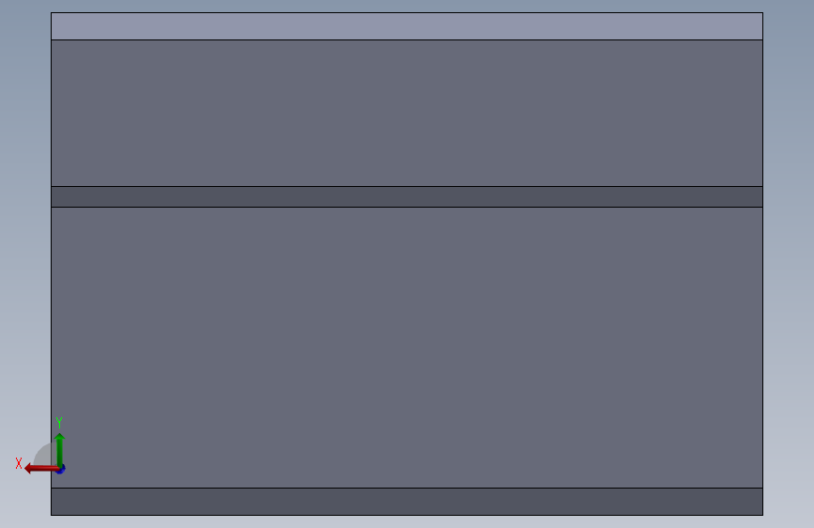Pick the edge between light strip and upper face
Viewport: 814px width, 528px height.
pyautogui.click(x=407, y=39)
